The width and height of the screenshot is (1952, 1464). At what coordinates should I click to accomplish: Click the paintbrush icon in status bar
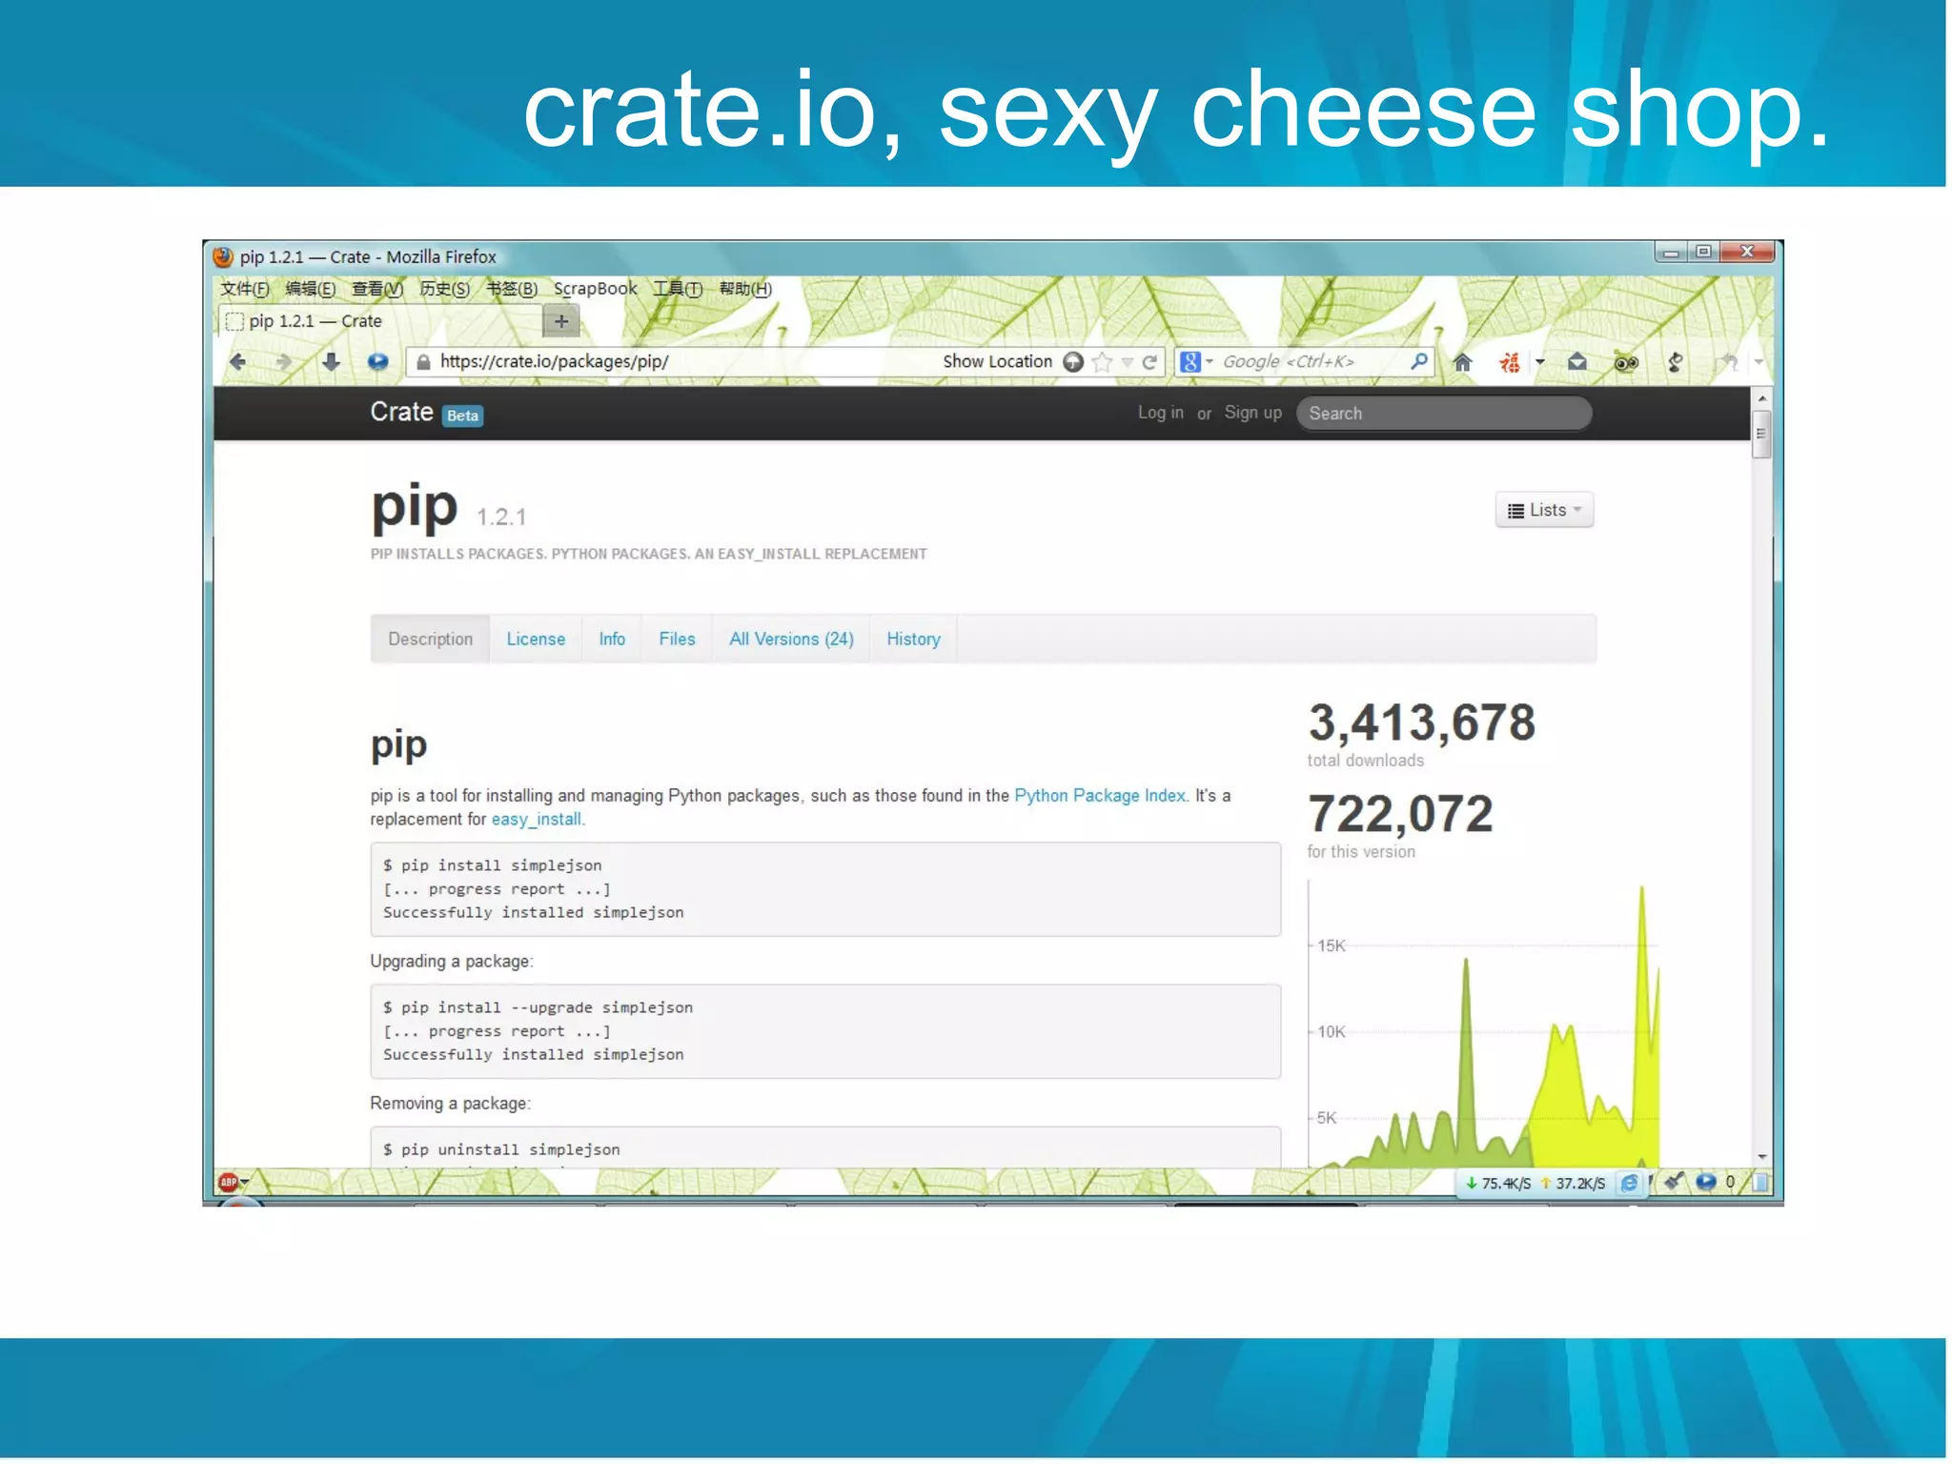[1674, 1182]
